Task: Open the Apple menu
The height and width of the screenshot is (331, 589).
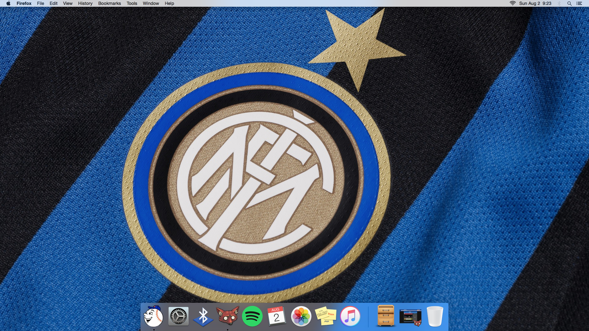Action: pos(8,3)
